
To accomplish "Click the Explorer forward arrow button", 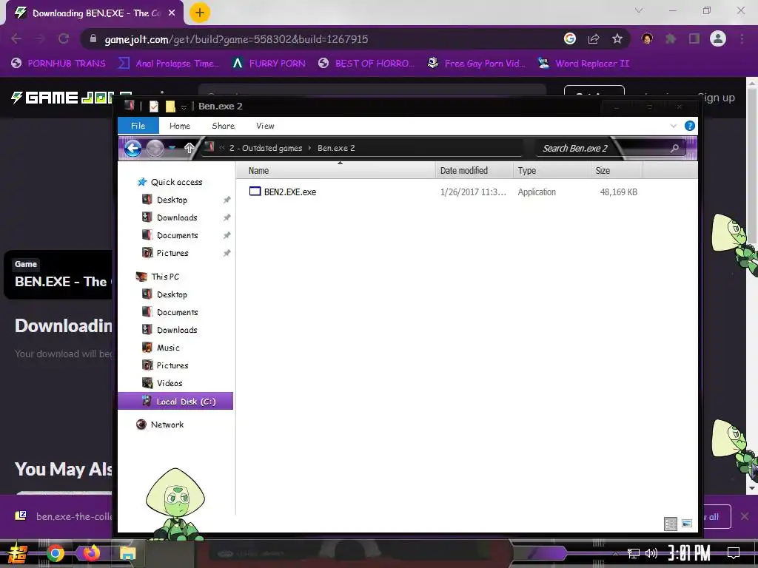I will [x=155, y=148].
